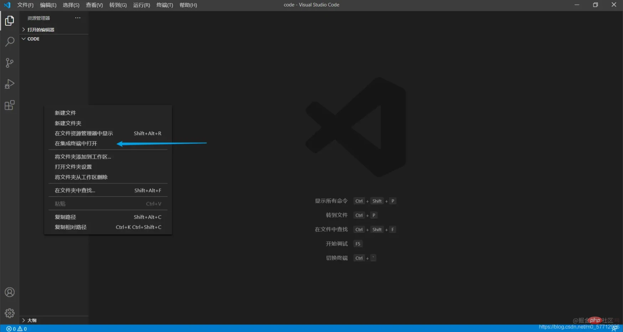Expand the 大纲 outline section
623x332 pixels.
coord(54,320)
